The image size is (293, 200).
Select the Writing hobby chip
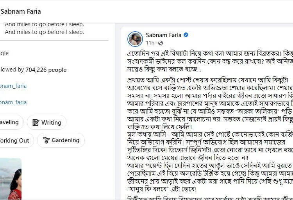pos(47,122)
